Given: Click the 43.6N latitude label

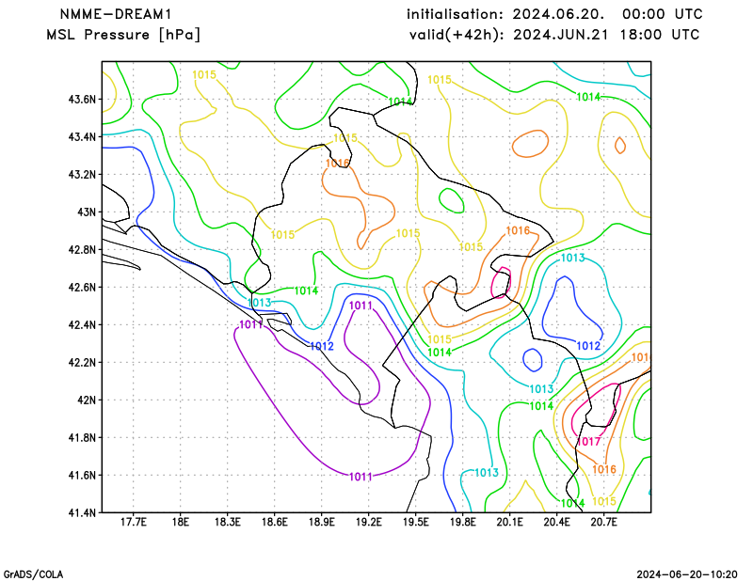Looking at the screenshot, I should coord(82,100).
